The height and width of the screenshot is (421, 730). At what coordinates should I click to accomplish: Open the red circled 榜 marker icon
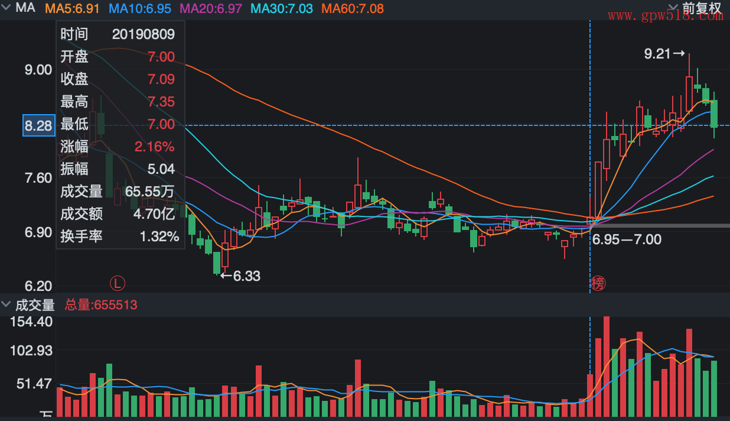598,284
